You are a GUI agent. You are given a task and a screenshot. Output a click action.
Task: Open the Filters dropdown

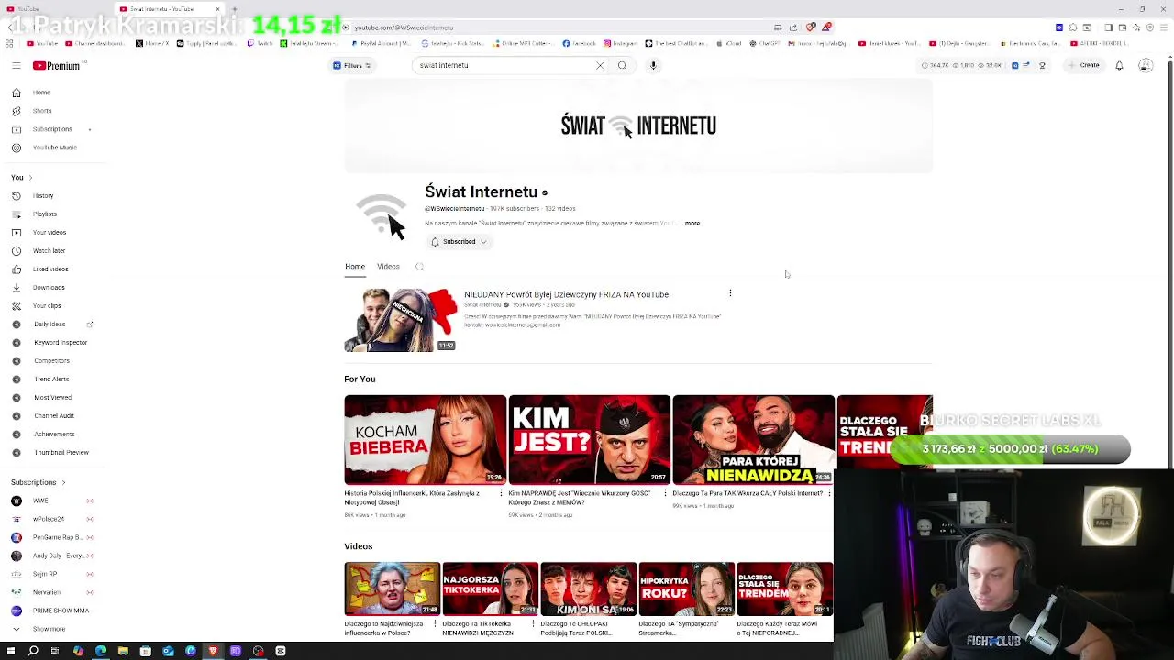tap(352, 65)
